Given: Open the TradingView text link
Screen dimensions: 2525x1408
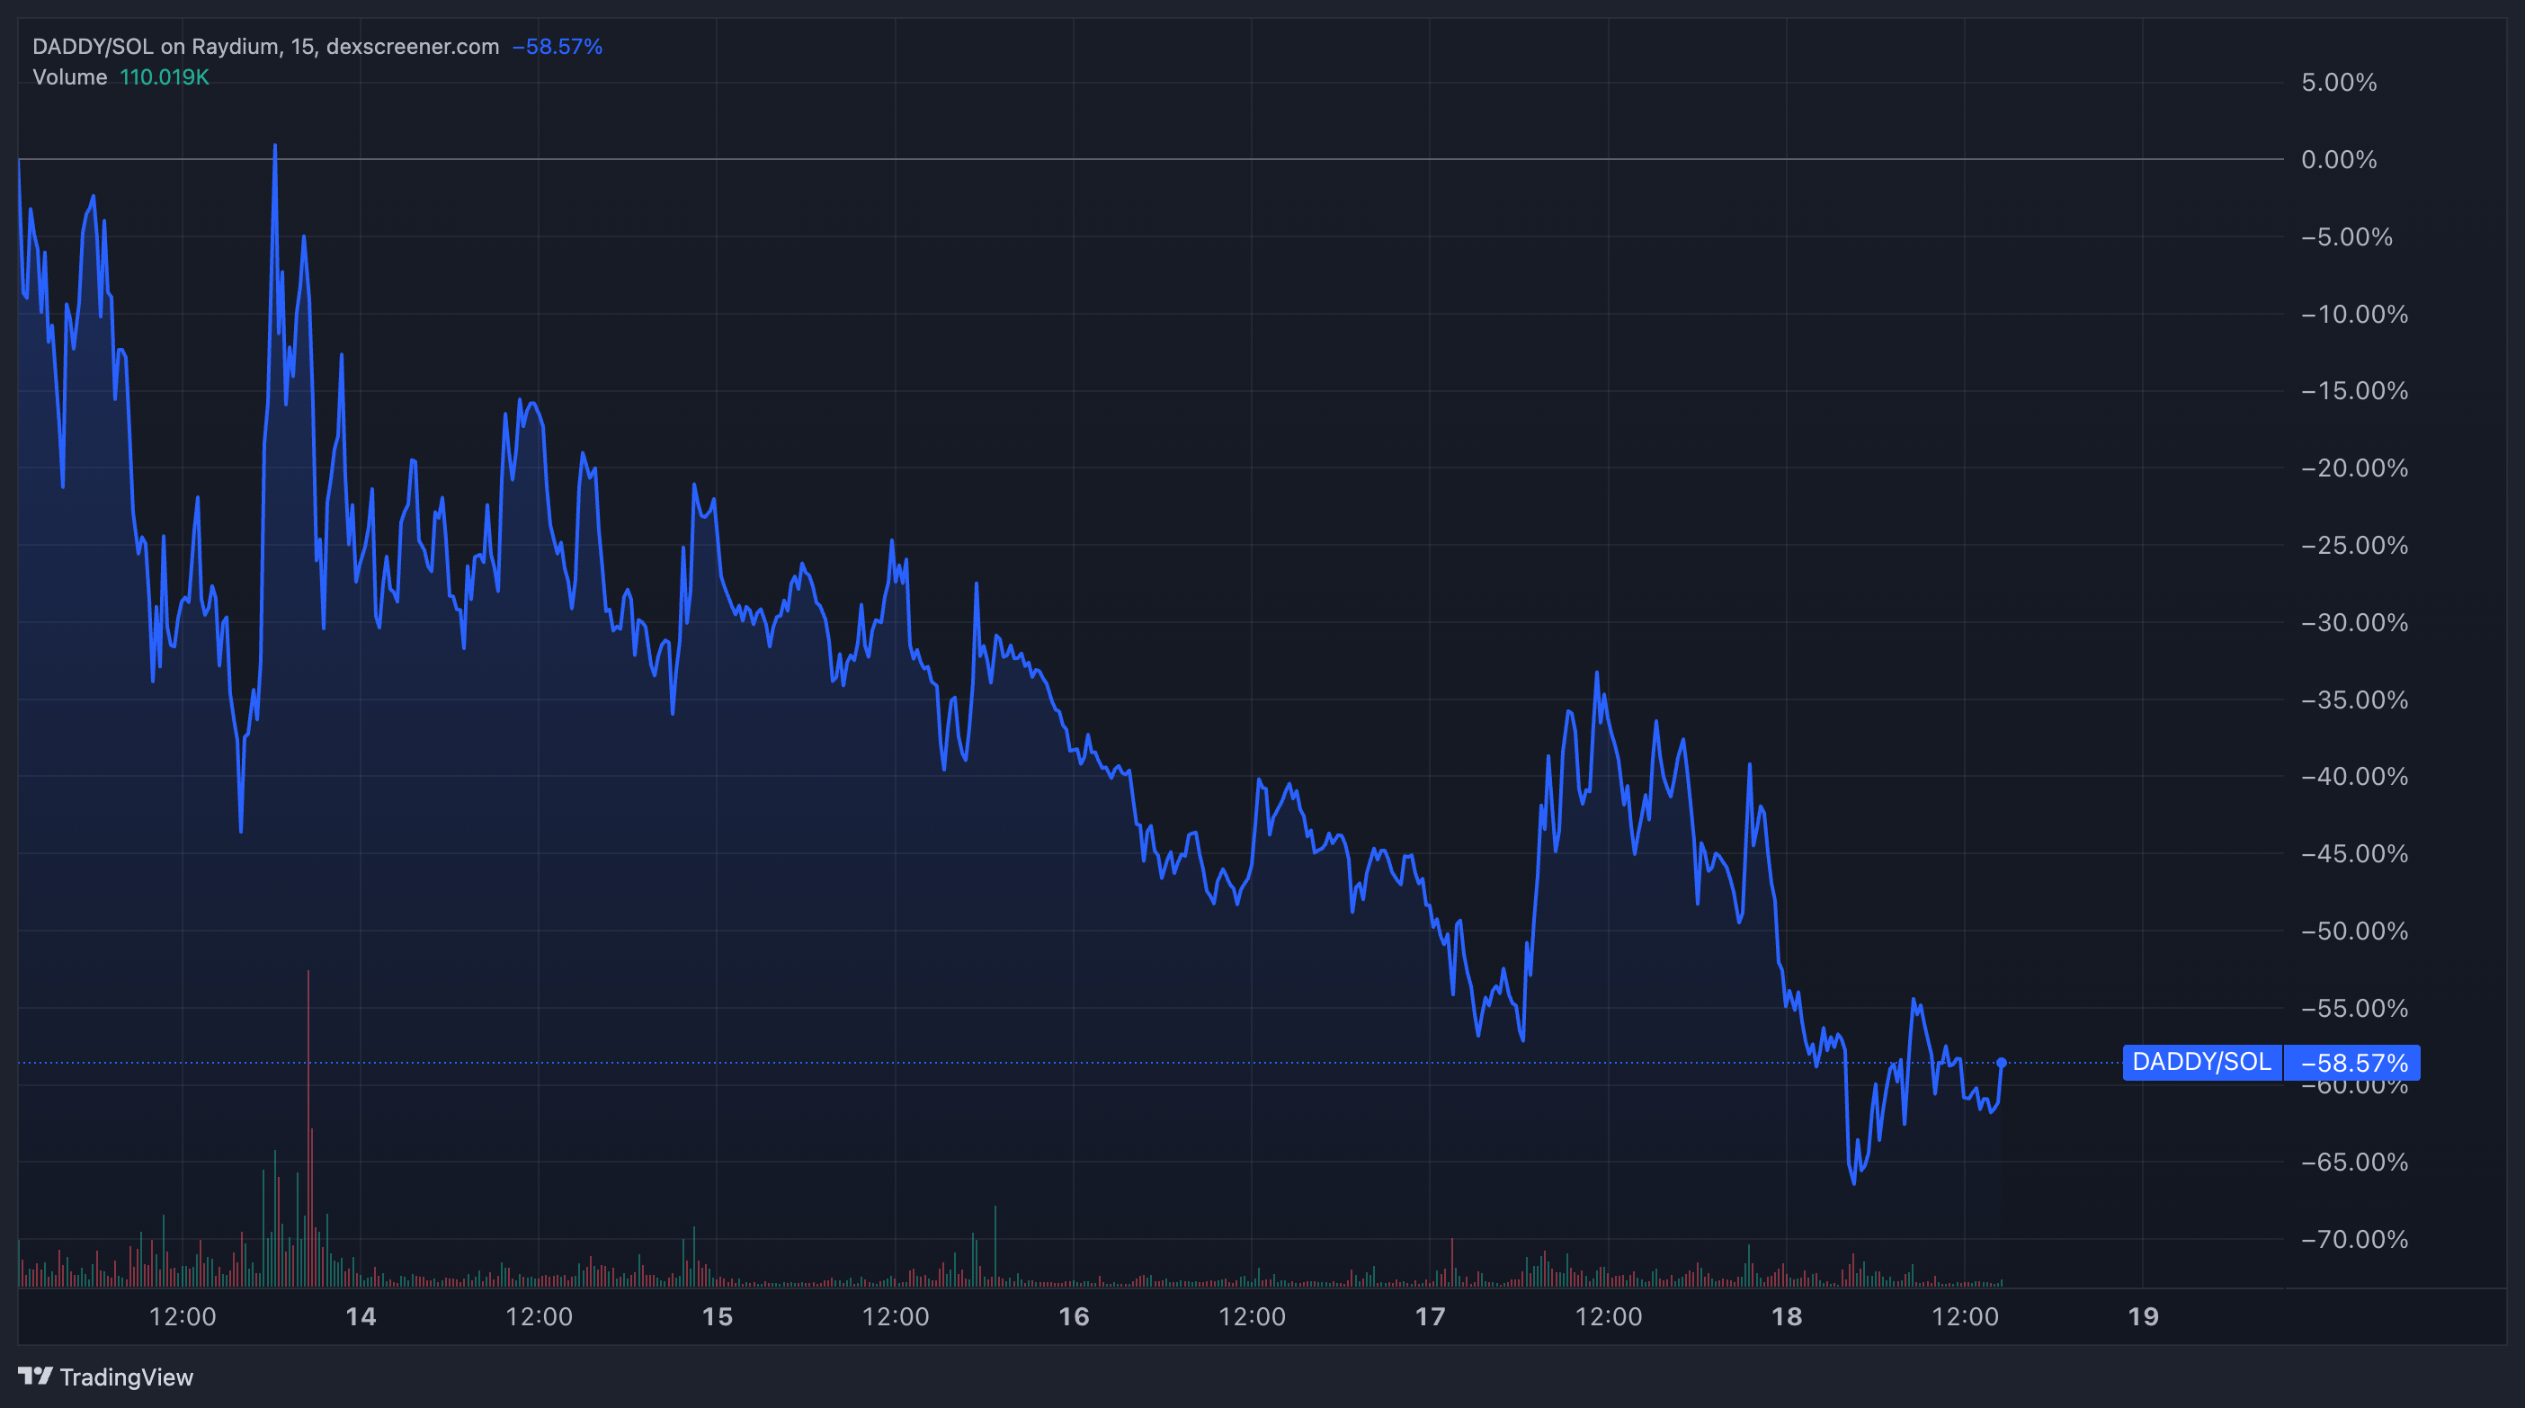Looking at the screenshot, I should click(127, 1377).
